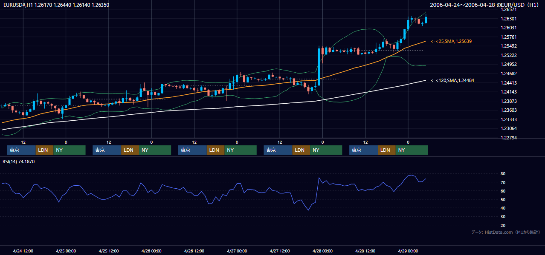The image size is (545, 255).
Task: Click the RSI 80 level label
Action: 503,174
